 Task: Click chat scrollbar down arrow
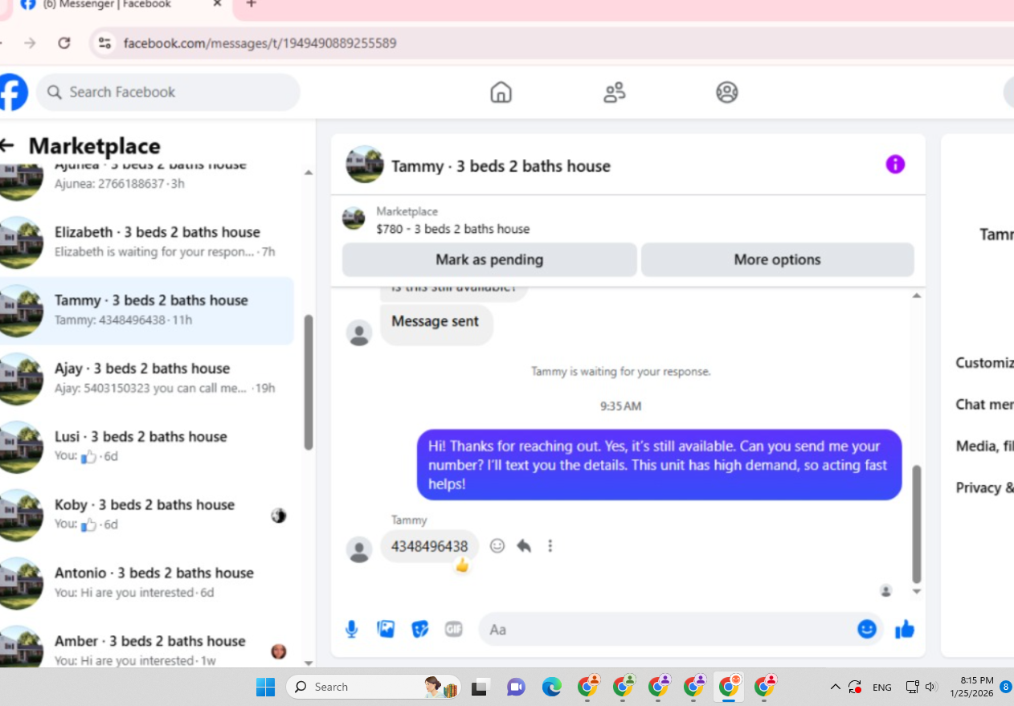917,591
